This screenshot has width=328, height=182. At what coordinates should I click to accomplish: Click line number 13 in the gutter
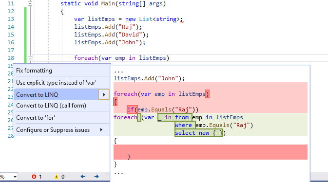click(x=11, y=19)
